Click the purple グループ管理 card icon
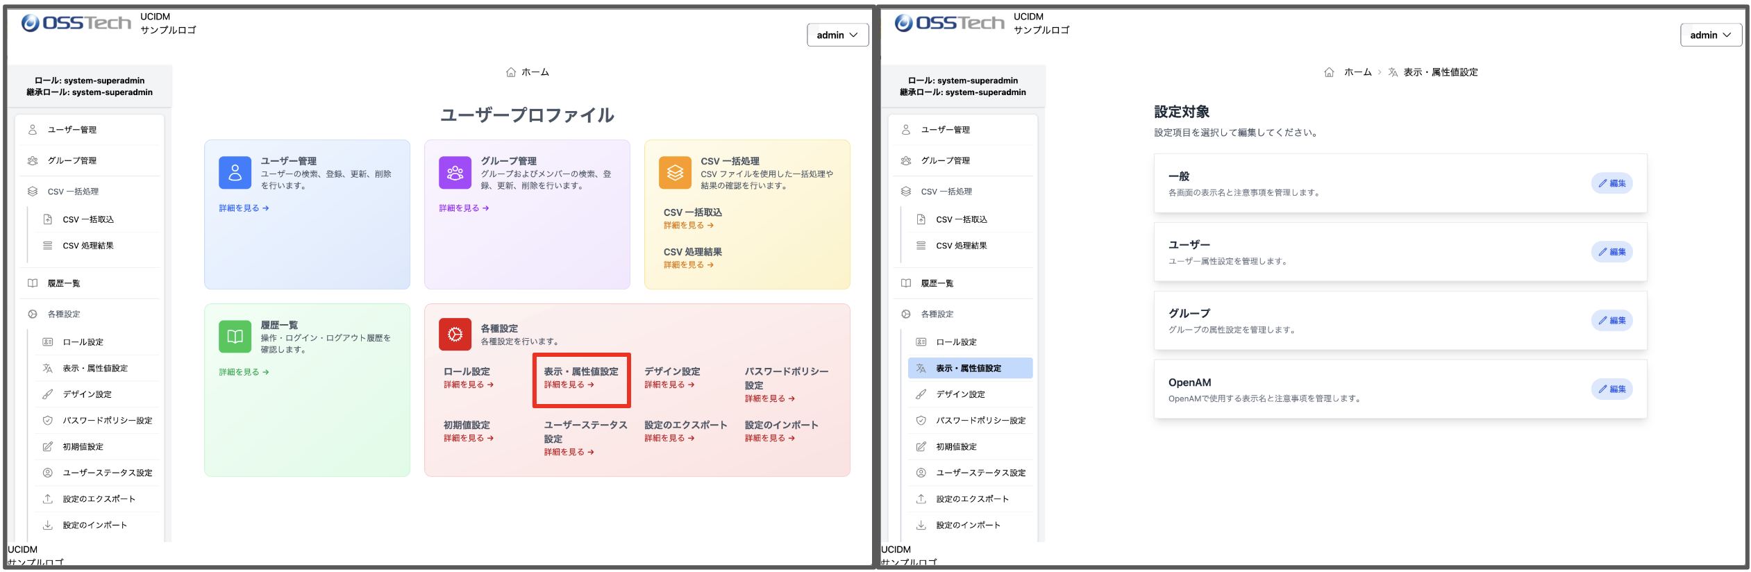This screenshot has height=572, width=1751. tap(455, 173)
